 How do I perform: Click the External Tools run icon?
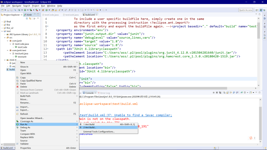pyautogui.click(x=37, y=10)
